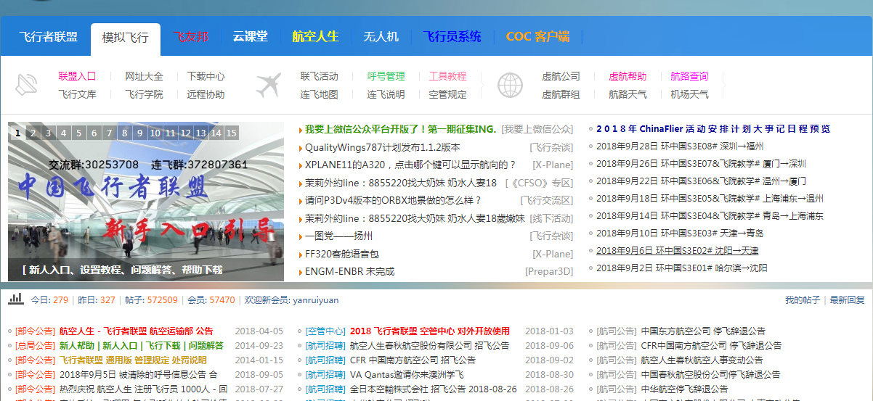Open 2018年ChinaFlier活动安排计划 link
Screen dimensions: 873x401
coord(713,128)
